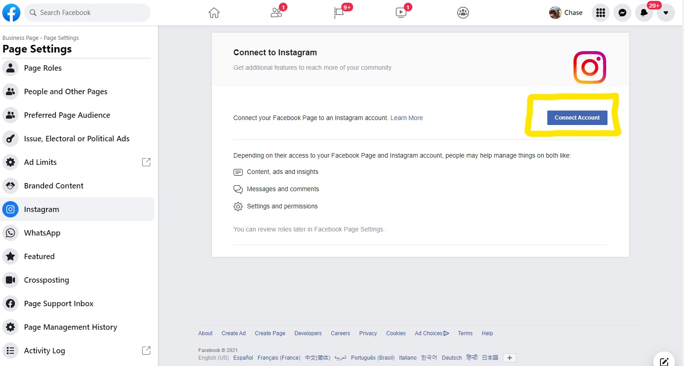This screenshot has width=684, height=366.
Task: Open the Learn More link
Action: [407, 118]
